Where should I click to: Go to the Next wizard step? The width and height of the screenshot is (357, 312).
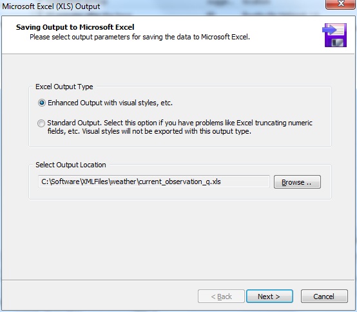[269, 296]
